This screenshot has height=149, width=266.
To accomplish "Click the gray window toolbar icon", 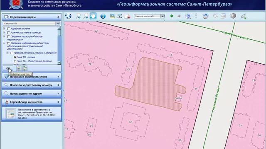I will [x=223, y=16].
